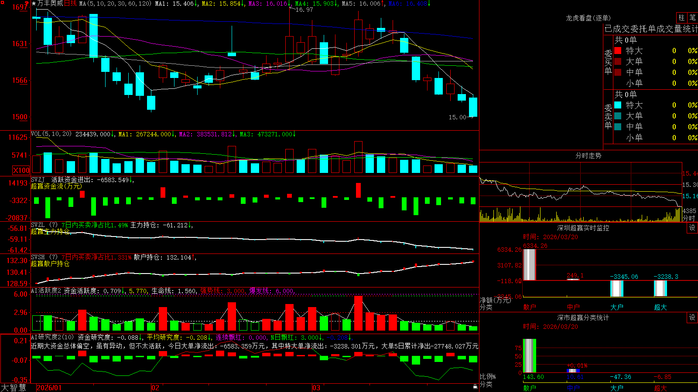Viewport: 698px width, 392px height.
Task: Click the red question mark icon
Action: tap(27, 4)
